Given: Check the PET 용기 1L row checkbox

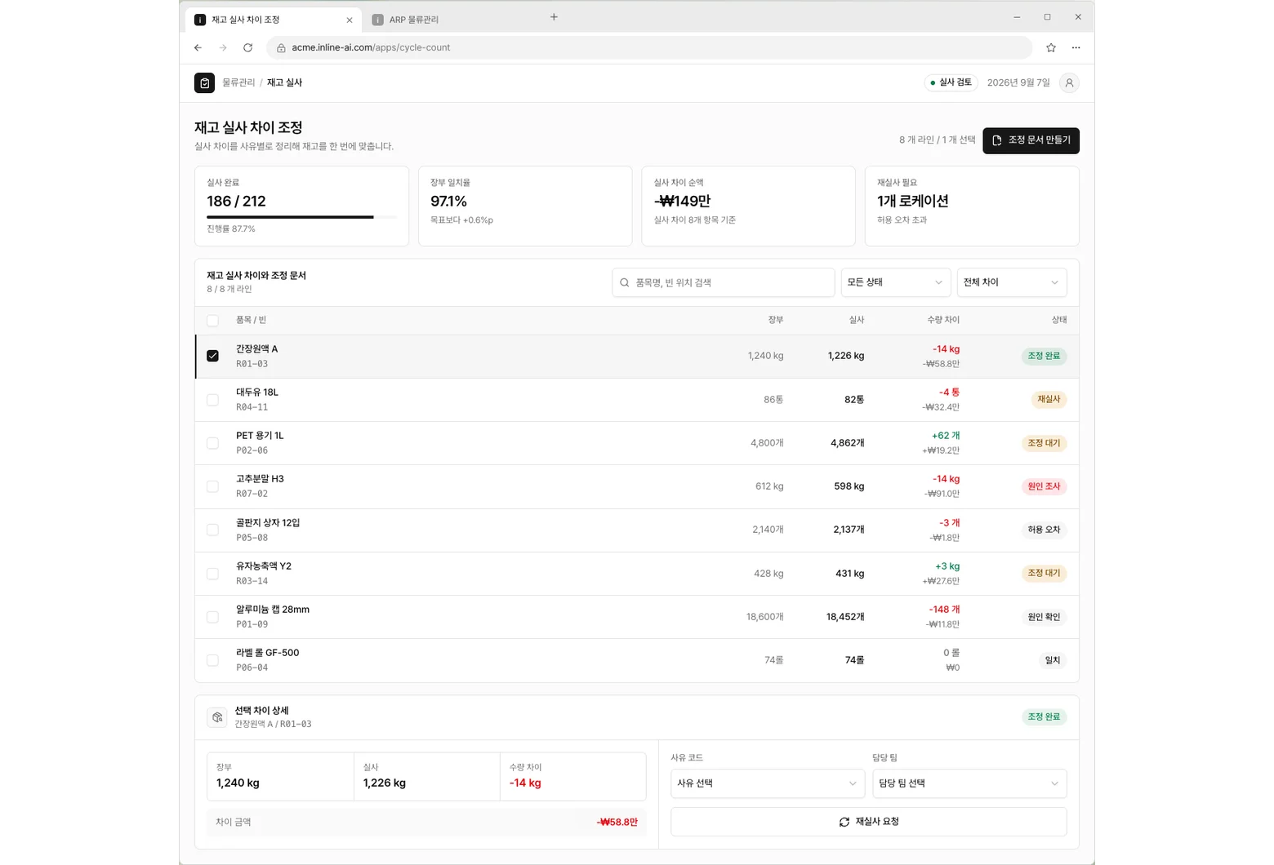Looking at the screenshot, I should [x=212, y=443].
